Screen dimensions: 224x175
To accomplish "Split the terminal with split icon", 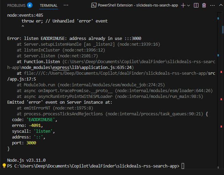I will pyautogui.click(x=196, y=5).
